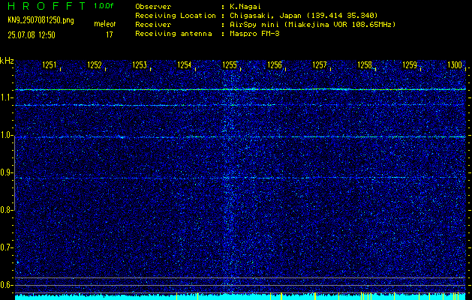
Task: Click the 0.7 kHz axis label
Action: tap(5, 247)
